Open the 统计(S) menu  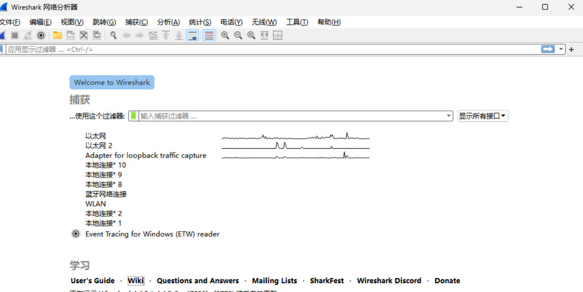[x=200, y=22]
